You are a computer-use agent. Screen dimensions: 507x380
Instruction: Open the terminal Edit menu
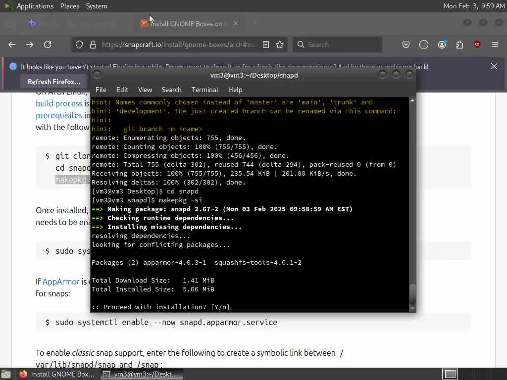(x=122, y=90)
